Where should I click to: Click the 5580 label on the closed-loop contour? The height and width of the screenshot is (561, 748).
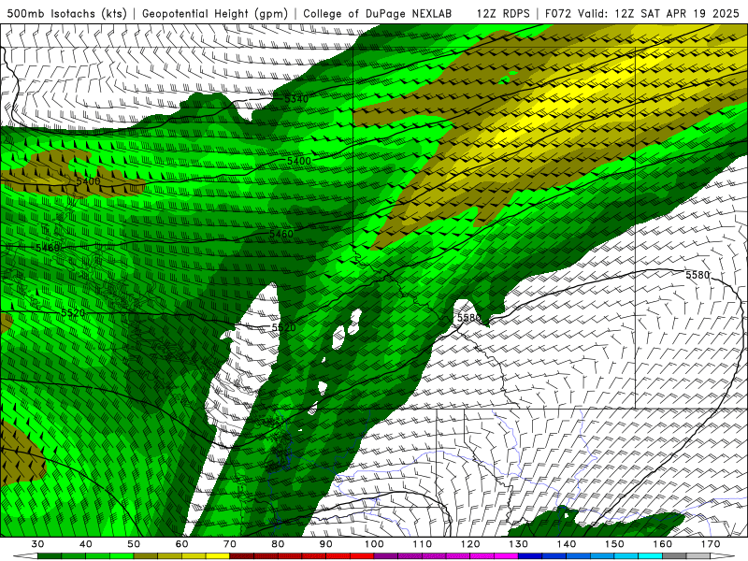tap(698, 275)
